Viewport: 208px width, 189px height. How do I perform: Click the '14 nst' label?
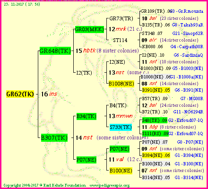pos(84,137)
